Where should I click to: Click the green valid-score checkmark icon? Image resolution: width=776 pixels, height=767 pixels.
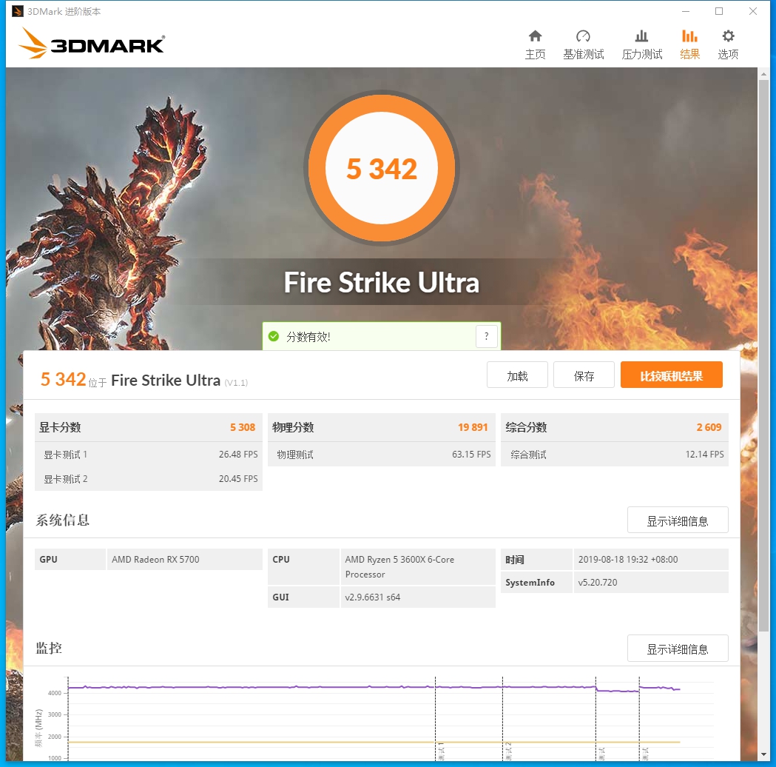273,337
